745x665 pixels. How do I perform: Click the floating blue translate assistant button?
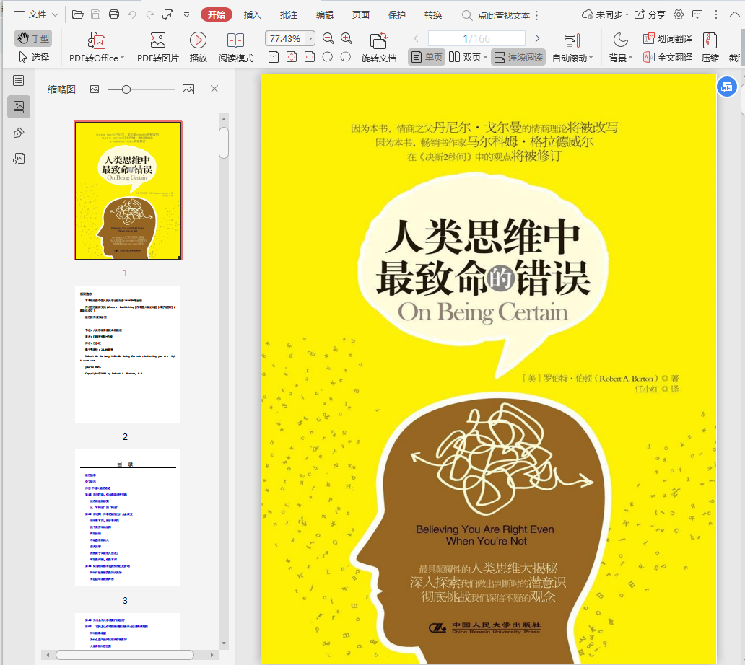(x=726, y=87)
